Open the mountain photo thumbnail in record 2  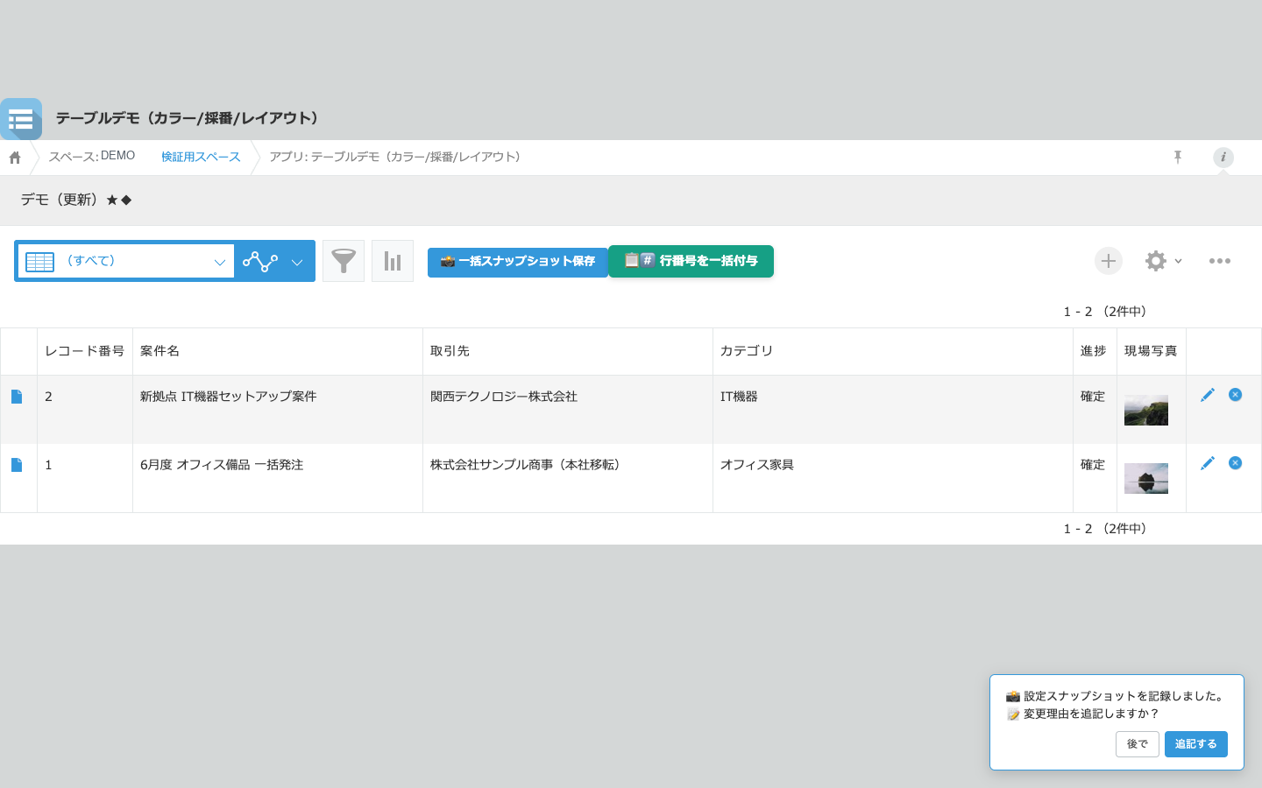1146,410
